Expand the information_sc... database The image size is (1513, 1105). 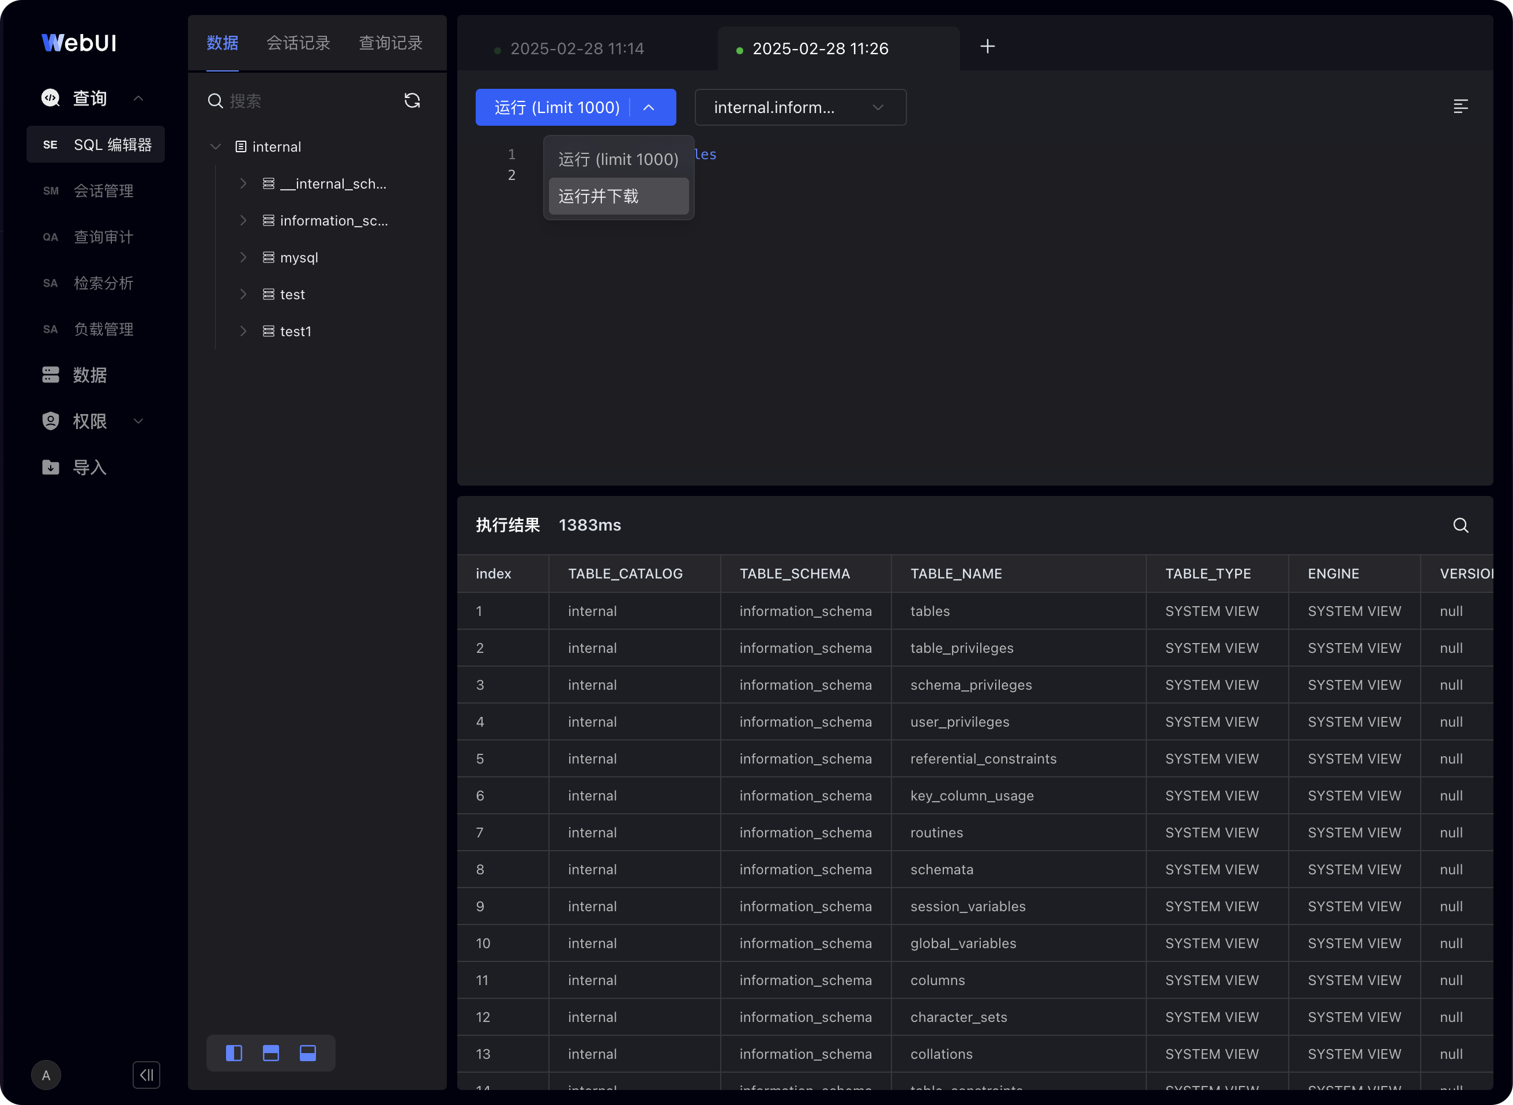click(x=243, y=220)
